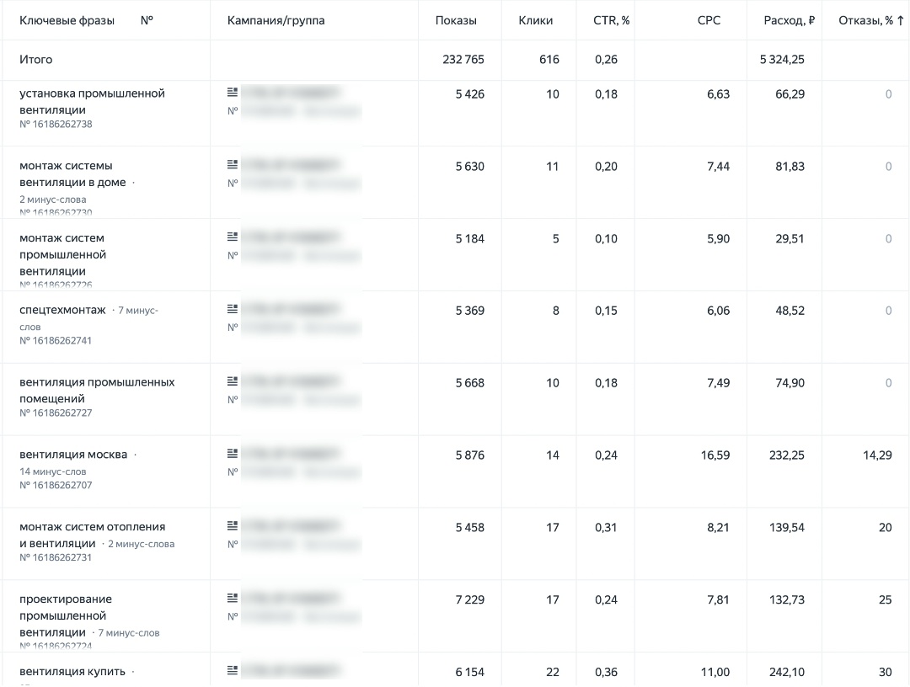
Task: Sort table by 'Отказы, %' column
Action: [871, 20]
